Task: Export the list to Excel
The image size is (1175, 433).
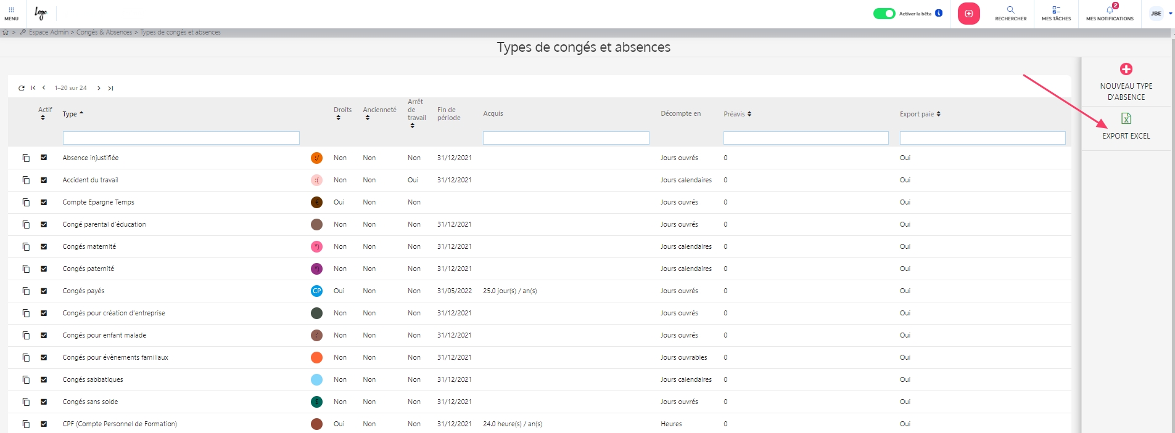Action: point(1126,126)
